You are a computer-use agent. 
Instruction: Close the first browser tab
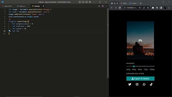pos(117,3)
